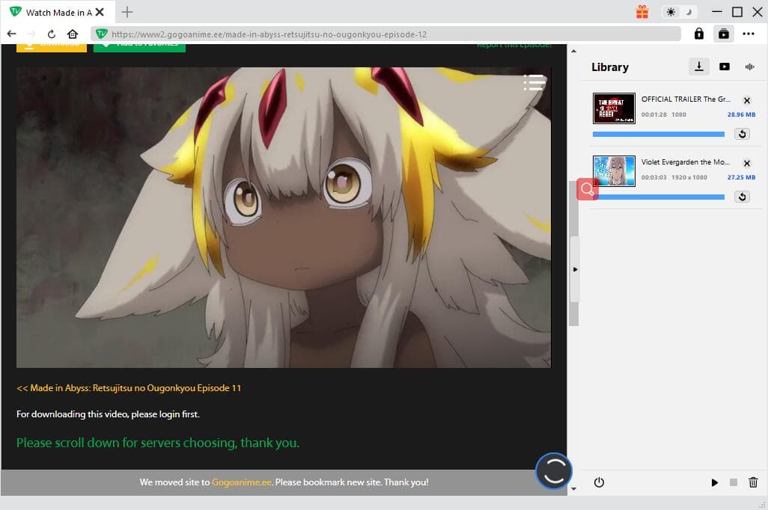Viewport: 768px width, 510px height.
Task: Reload the page with the refresh icon
Action: point(52,34)
